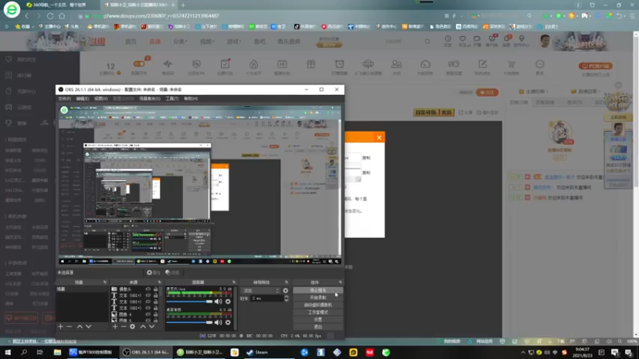Click orange PC客户端 button on Douyu

click(595, 66)
